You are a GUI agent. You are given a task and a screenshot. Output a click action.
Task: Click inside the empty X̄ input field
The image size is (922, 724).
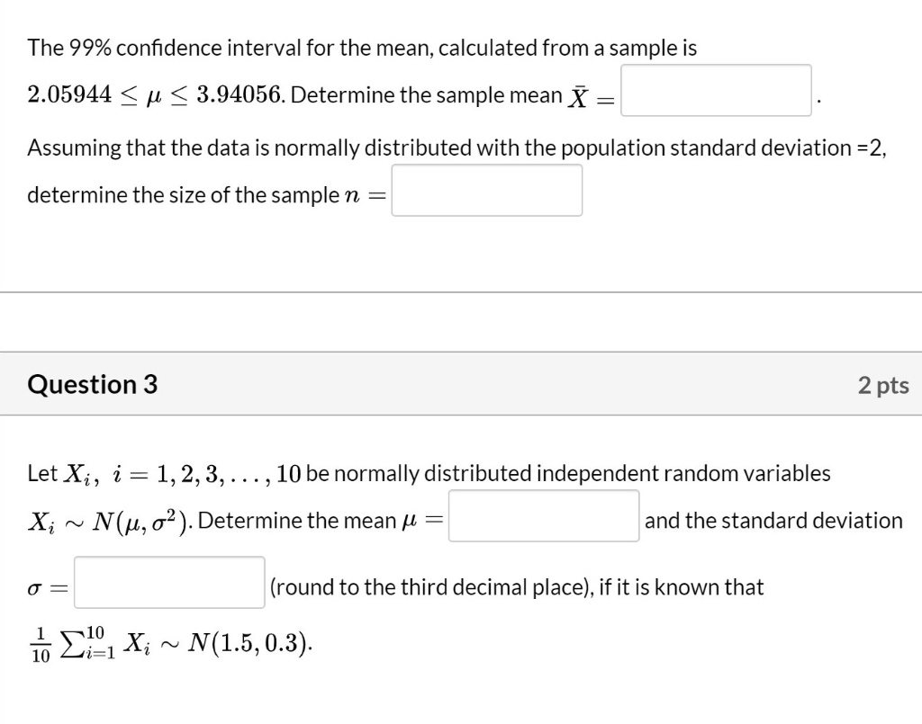[716, 91]
